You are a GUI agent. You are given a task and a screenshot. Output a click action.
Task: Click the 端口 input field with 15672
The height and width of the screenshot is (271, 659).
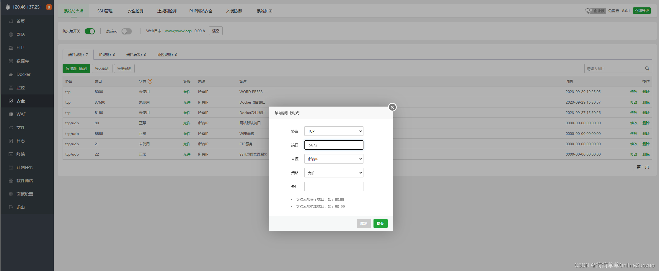point(334,145)
